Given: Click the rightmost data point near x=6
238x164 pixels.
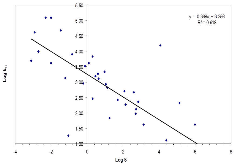Looking at the screenshot, I should [195, 125].
